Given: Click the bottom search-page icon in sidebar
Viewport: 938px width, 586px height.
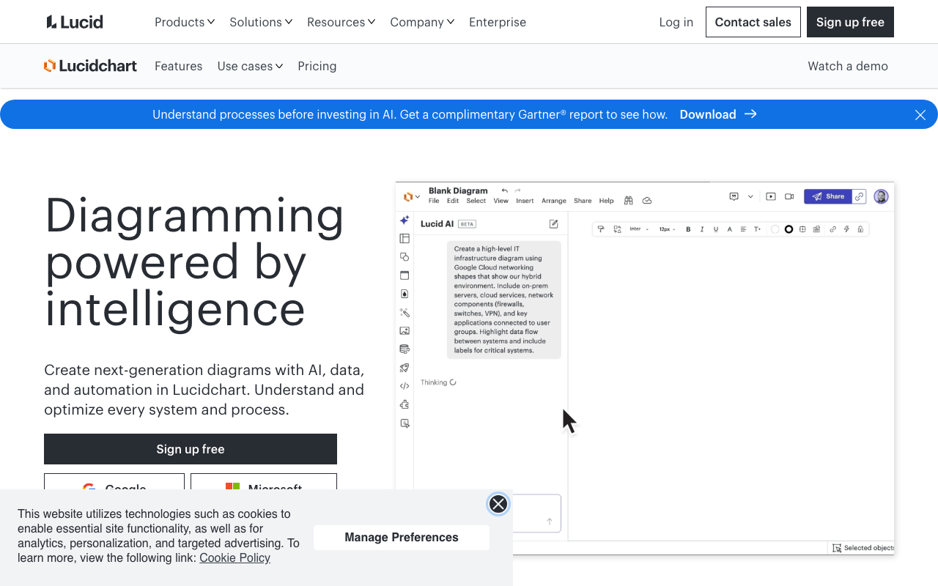Looking at the screenshot, I should 405,423.
